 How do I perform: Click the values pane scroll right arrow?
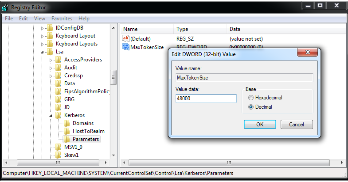tap(342, 163)
